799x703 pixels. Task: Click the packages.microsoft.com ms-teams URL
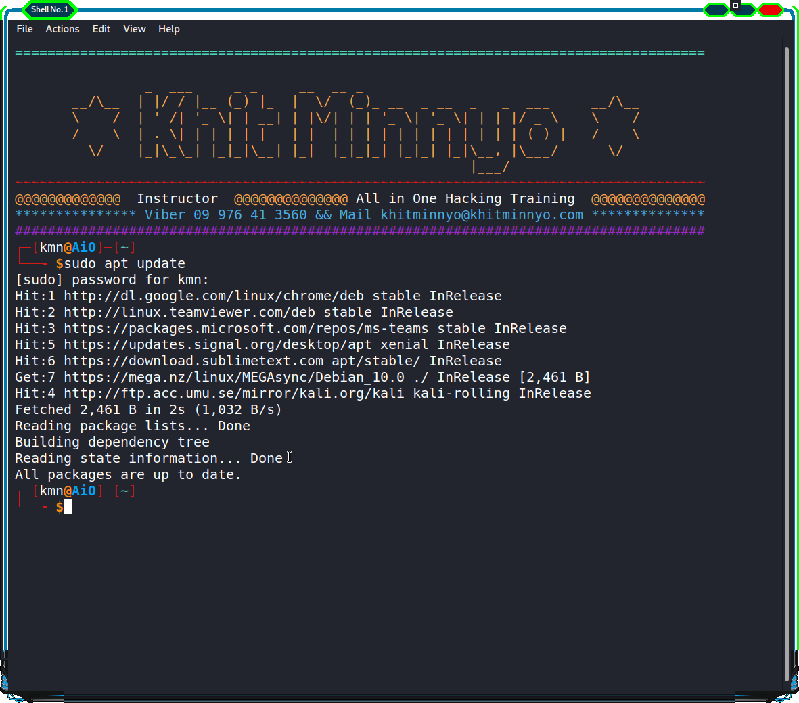[246, 328]
